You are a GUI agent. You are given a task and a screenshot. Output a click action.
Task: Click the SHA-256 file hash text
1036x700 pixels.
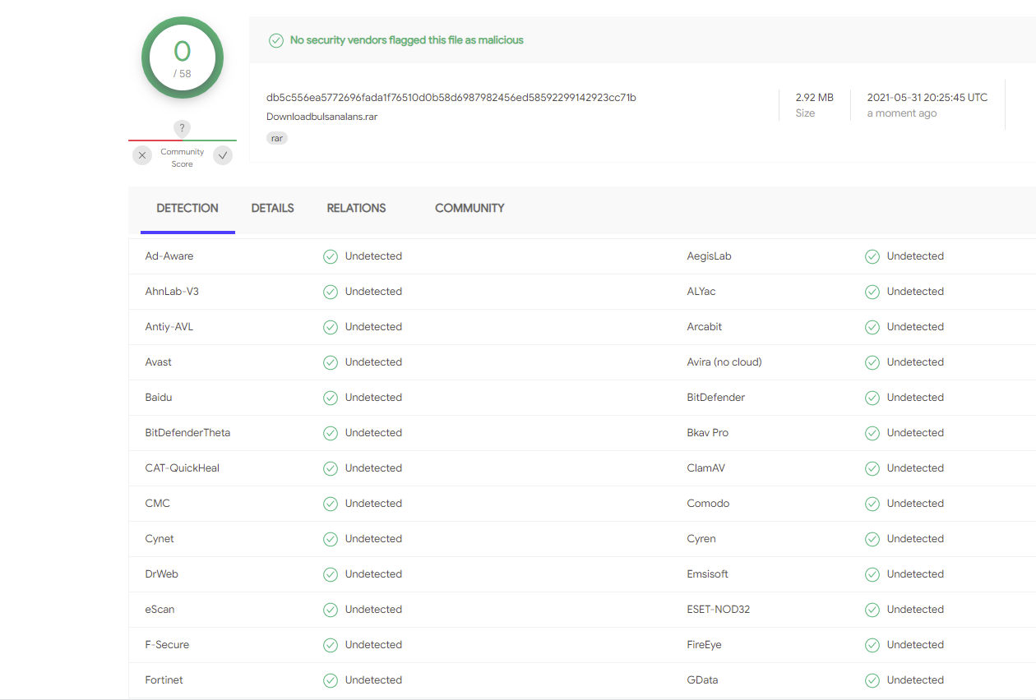pyautogui.click(x=451, y=98)
